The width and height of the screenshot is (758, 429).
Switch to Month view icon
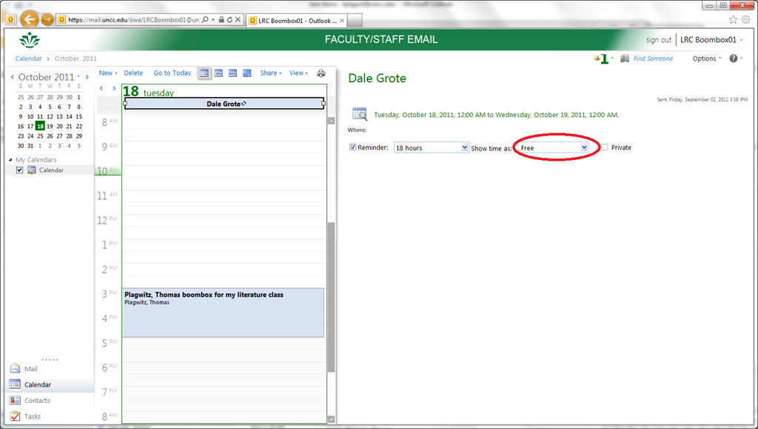pos(246,73)
